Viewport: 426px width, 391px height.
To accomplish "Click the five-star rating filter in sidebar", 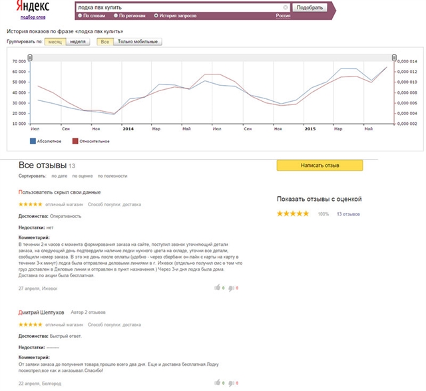I will (293, 214).
